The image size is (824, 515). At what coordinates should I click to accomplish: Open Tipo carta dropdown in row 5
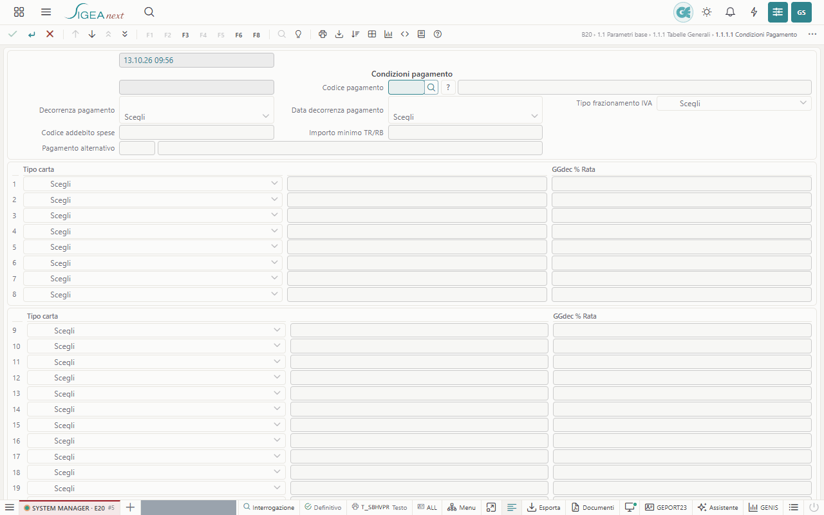pyautogui.click(x=153, y=247)
